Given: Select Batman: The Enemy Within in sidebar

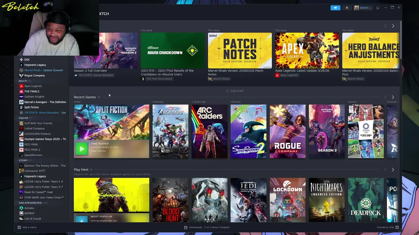Looking at the screenshot, I should pyautogui.click(x=43, y=166).
